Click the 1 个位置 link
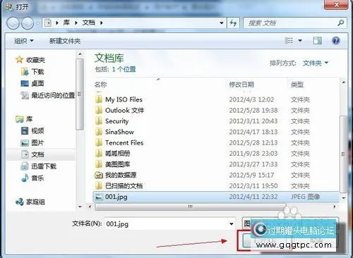353x258 pixels. coord(124,69)
